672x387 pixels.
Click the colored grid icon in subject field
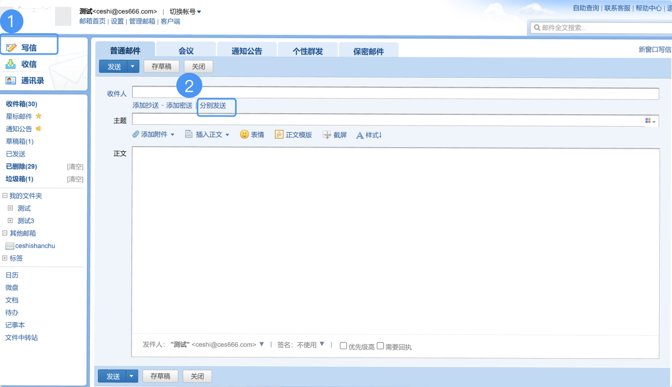648,121
